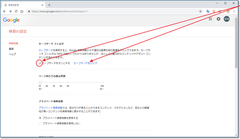Click the セーフサーチをロック link

point(85,63)
